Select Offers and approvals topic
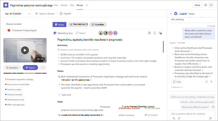The height and width of the screenshot is (121, 218). pos(15,105)
